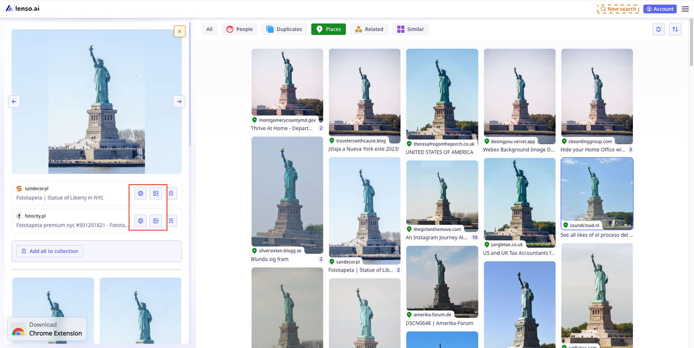Screen dimensions: 694x348
Task: Switch to the People filter tab
Action: pyautogui.click(x=239, y=29)
